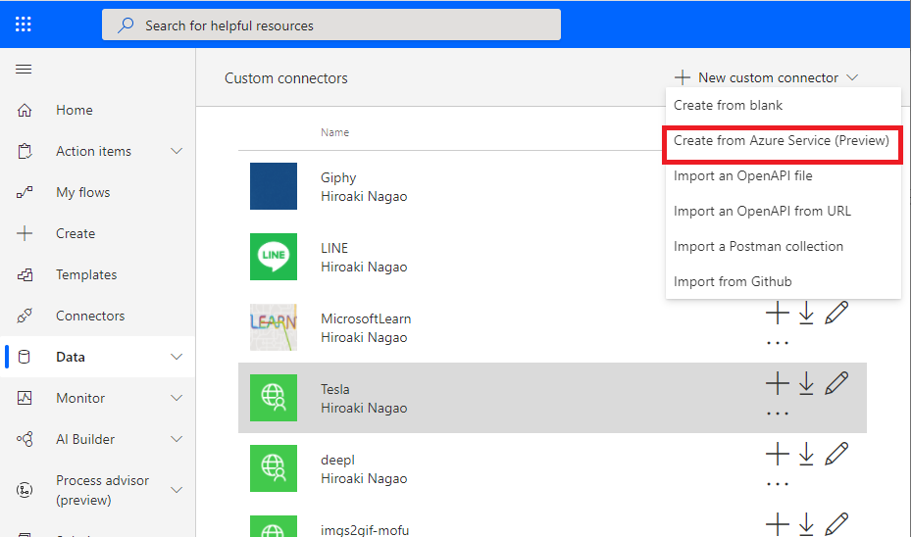The height and width of the screenshot is (537, 912).
Task: Click the LINE connector logo
Action: pos(274,257)
